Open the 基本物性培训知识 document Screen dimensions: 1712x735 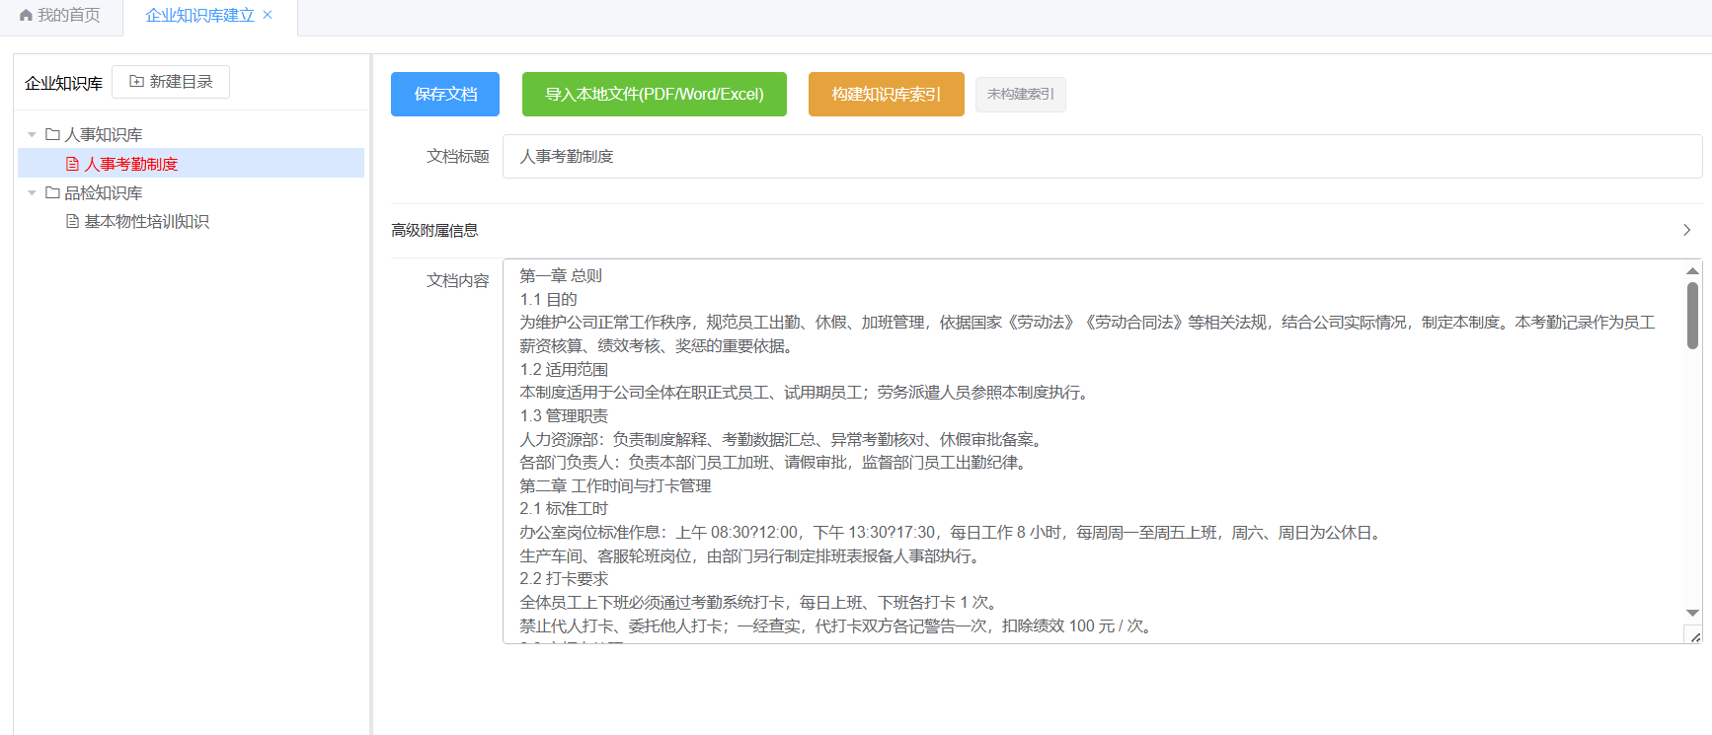point(146,222)
